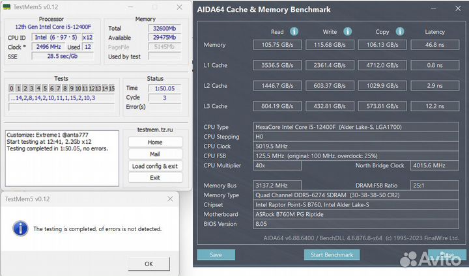The height and width of the screenshot is (276, 469).
Task: Click Motherboard field ASRock B760M PG Riptide
Action: coord(356,214)
